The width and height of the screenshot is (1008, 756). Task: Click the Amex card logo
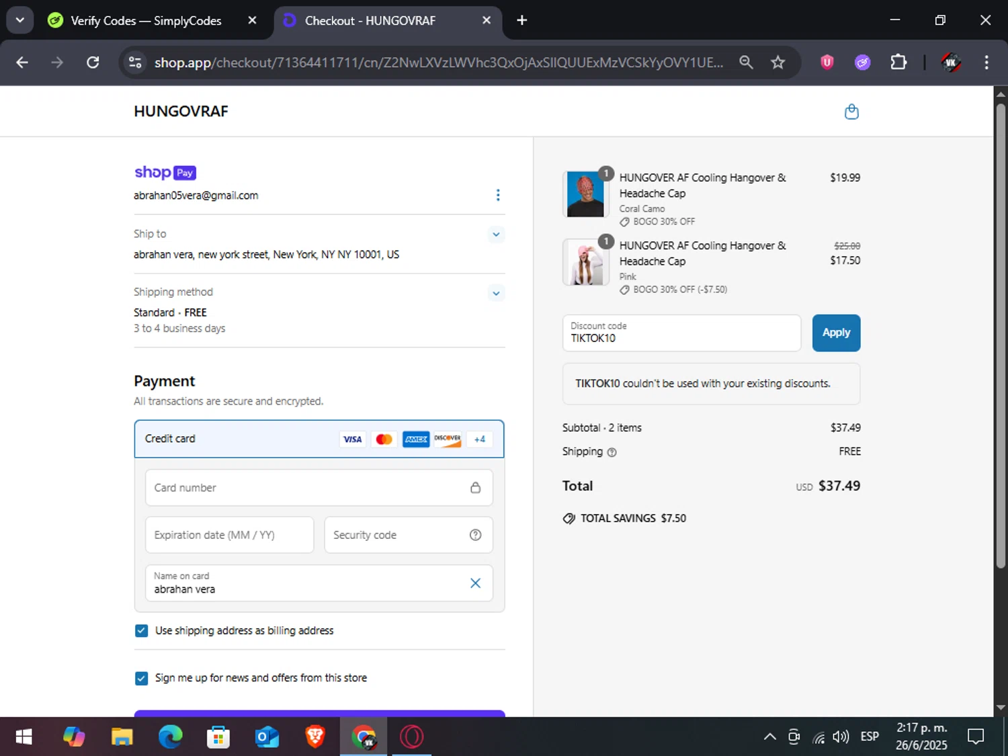[416, 439]
